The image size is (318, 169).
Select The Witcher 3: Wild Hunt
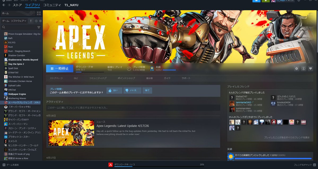click(x=21, y=77)
